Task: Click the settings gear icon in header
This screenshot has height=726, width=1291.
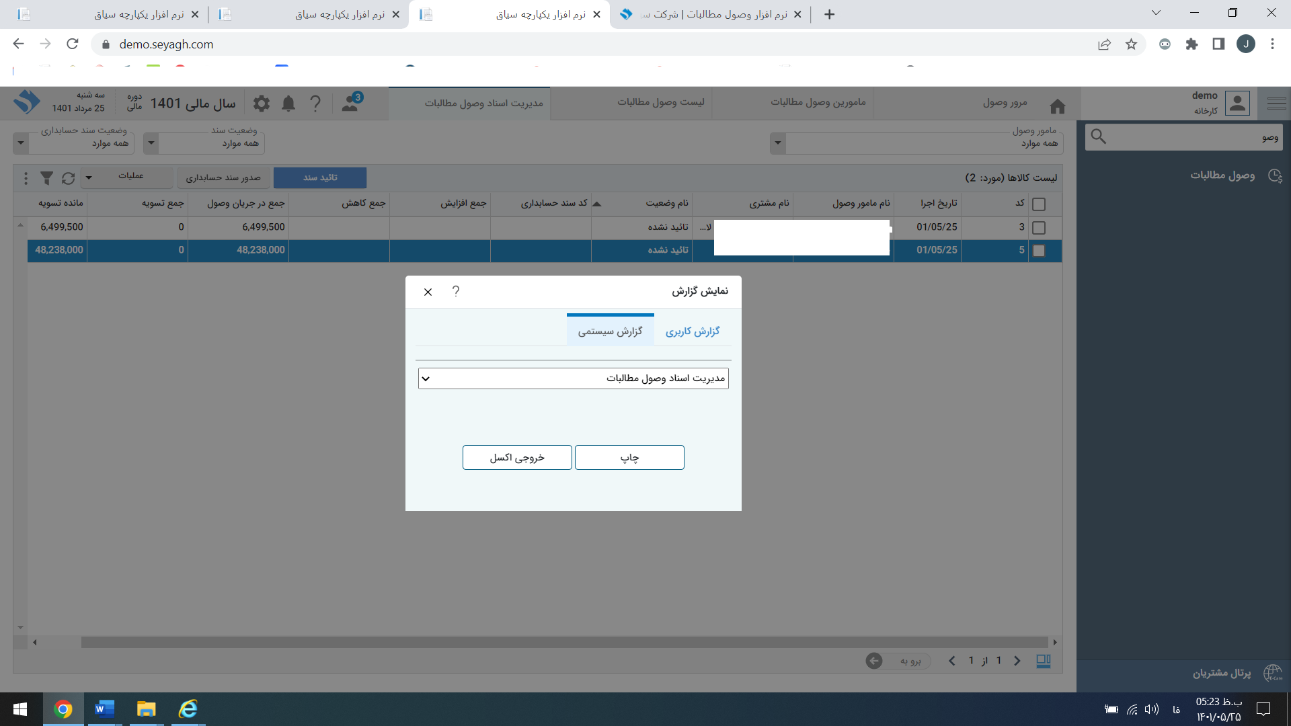Action: click(x=262, y=103)
